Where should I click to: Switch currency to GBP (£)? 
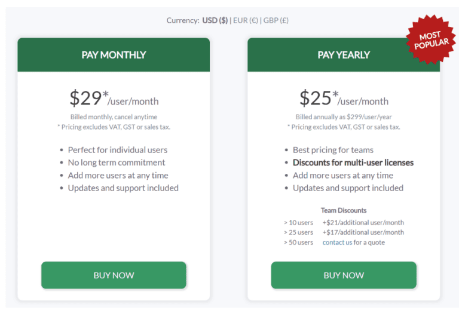[276, 20]
